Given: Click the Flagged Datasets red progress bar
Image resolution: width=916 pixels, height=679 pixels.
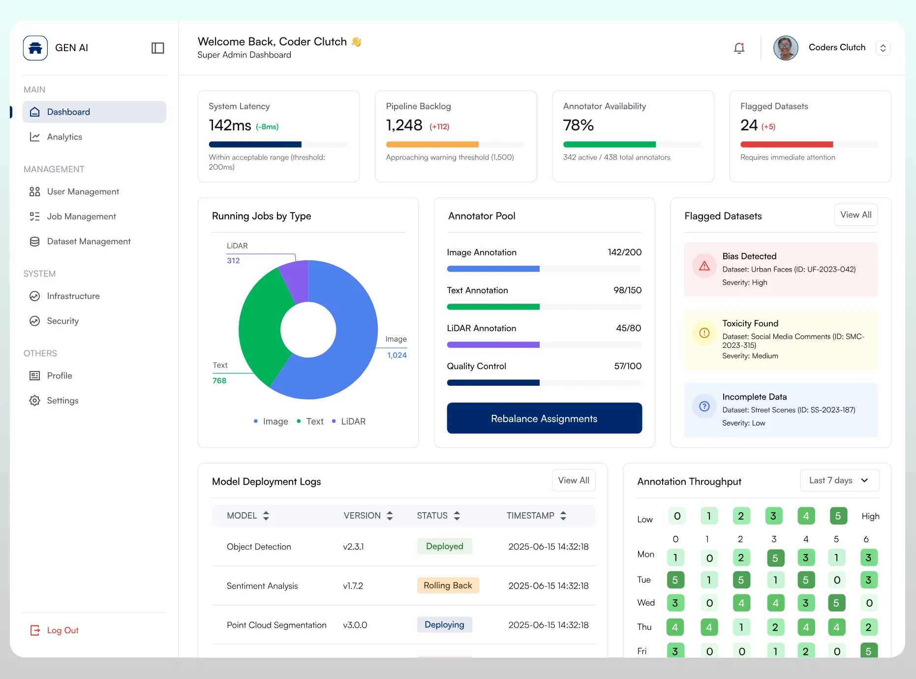Looking at the screenshot, I should click(809, 145).
